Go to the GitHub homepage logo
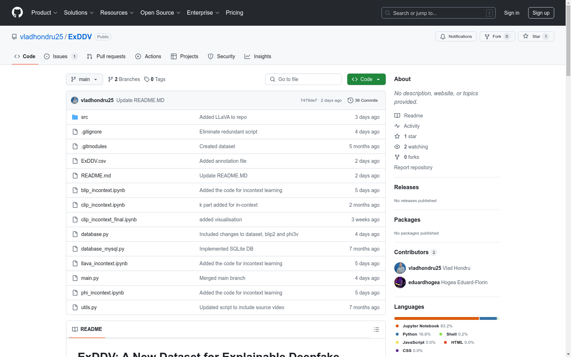Image resolution: width=571 pixels, height=357 pixels. click(x=17, y=12)
